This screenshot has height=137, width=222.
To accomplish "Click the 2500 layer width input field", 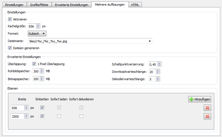I will tap(17, 116).
